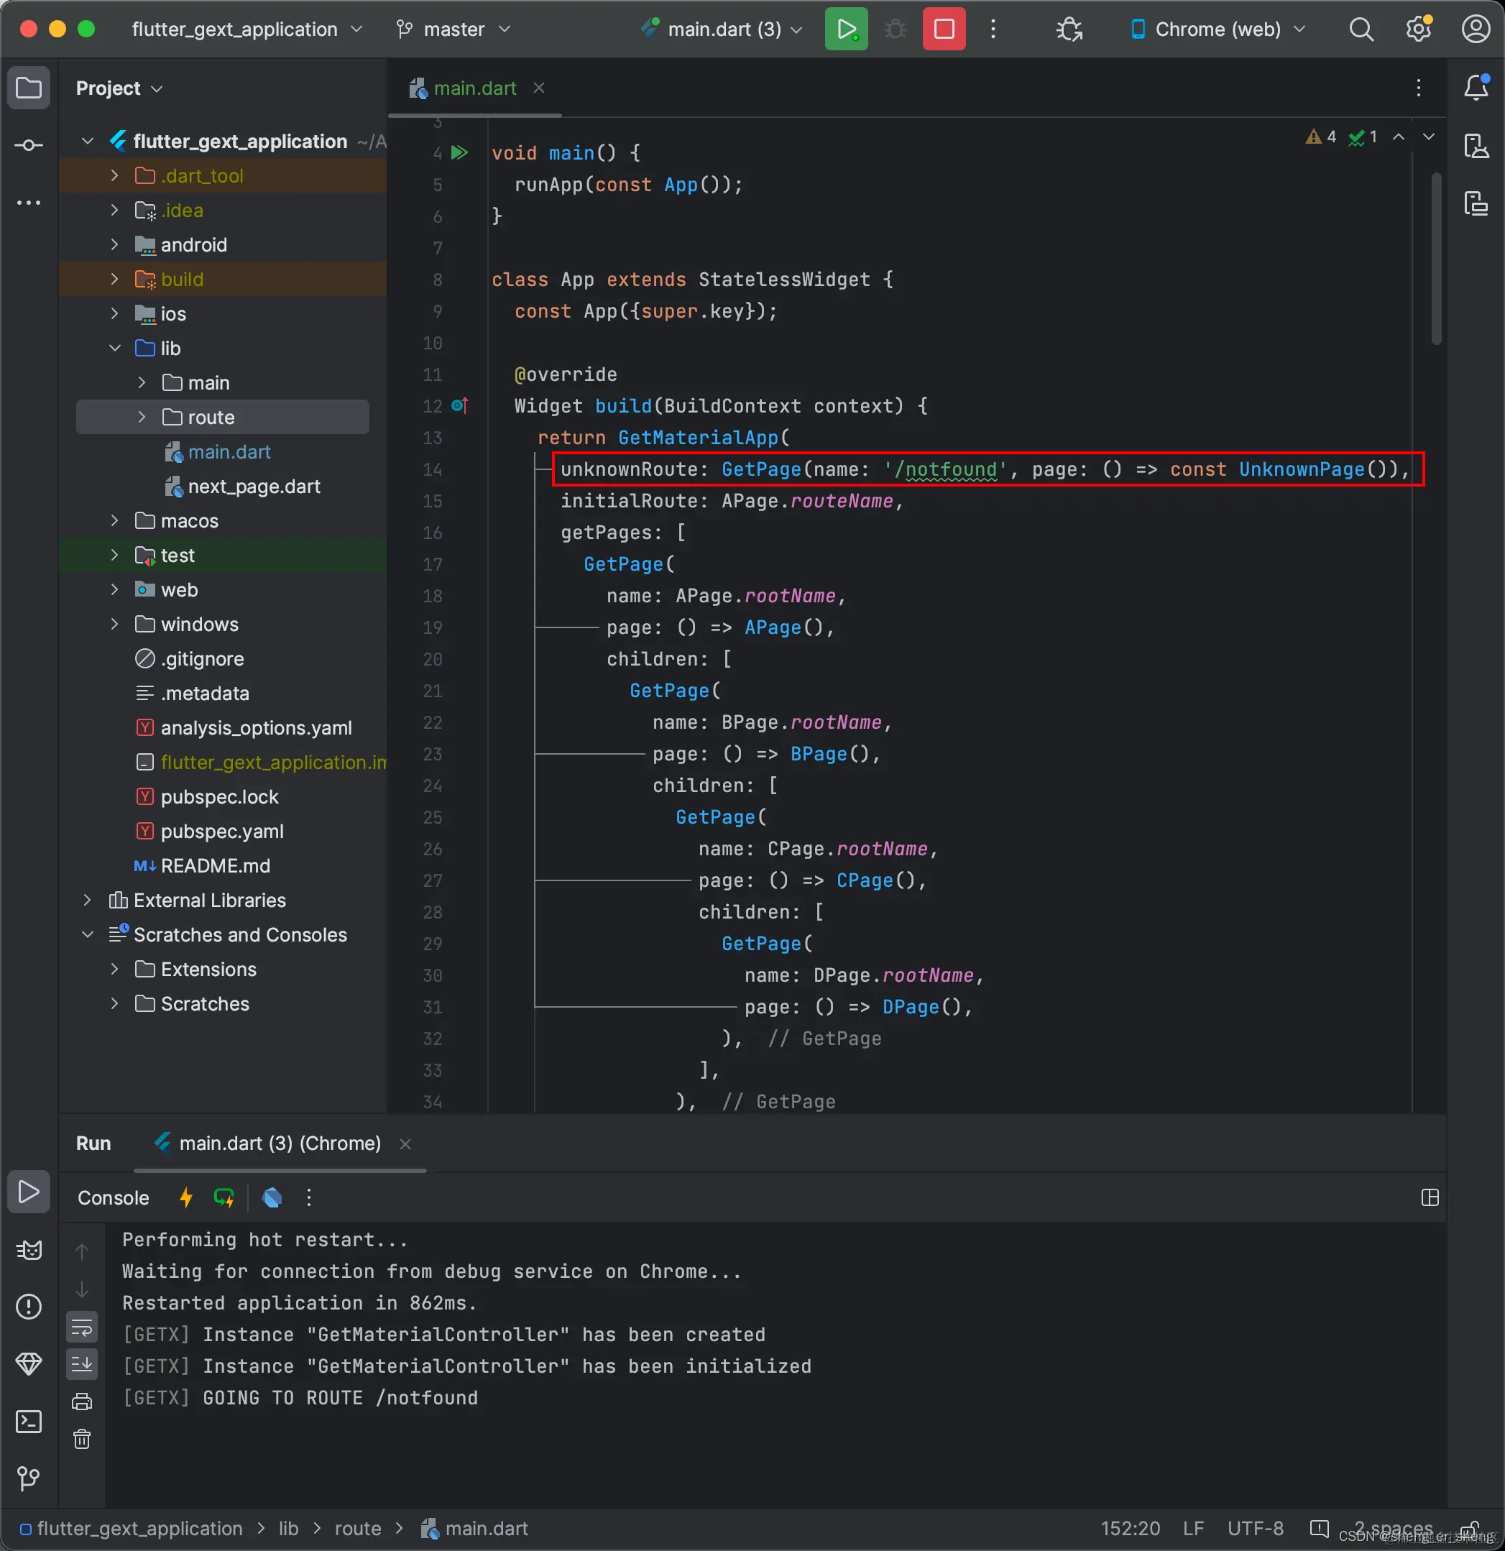Click the Flutter Hot Reload lightning icon
Screen dimensions: 1505x1551
tap(186, 1197)
